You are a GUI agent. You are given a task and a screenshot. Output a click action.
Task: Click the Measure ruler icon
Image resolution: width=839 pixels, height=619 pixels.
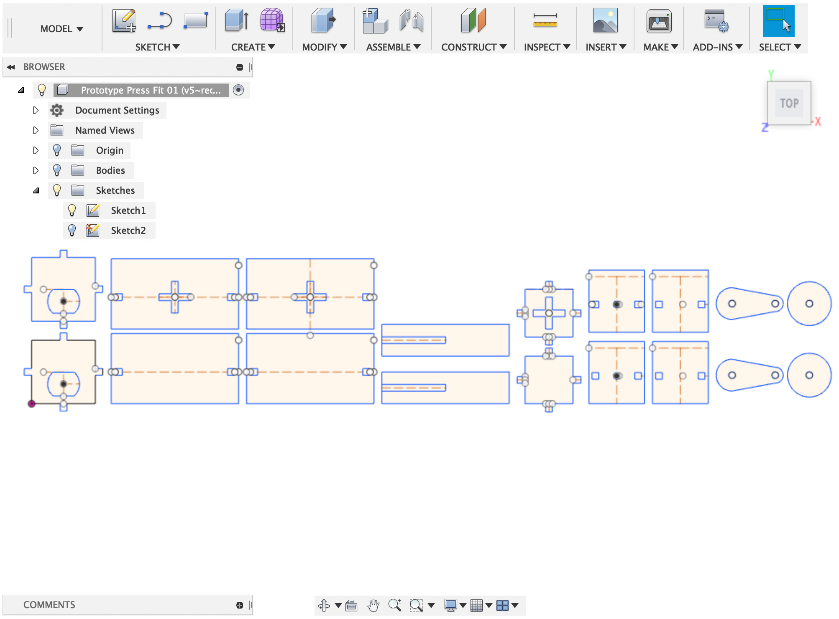tap(545, 20)
